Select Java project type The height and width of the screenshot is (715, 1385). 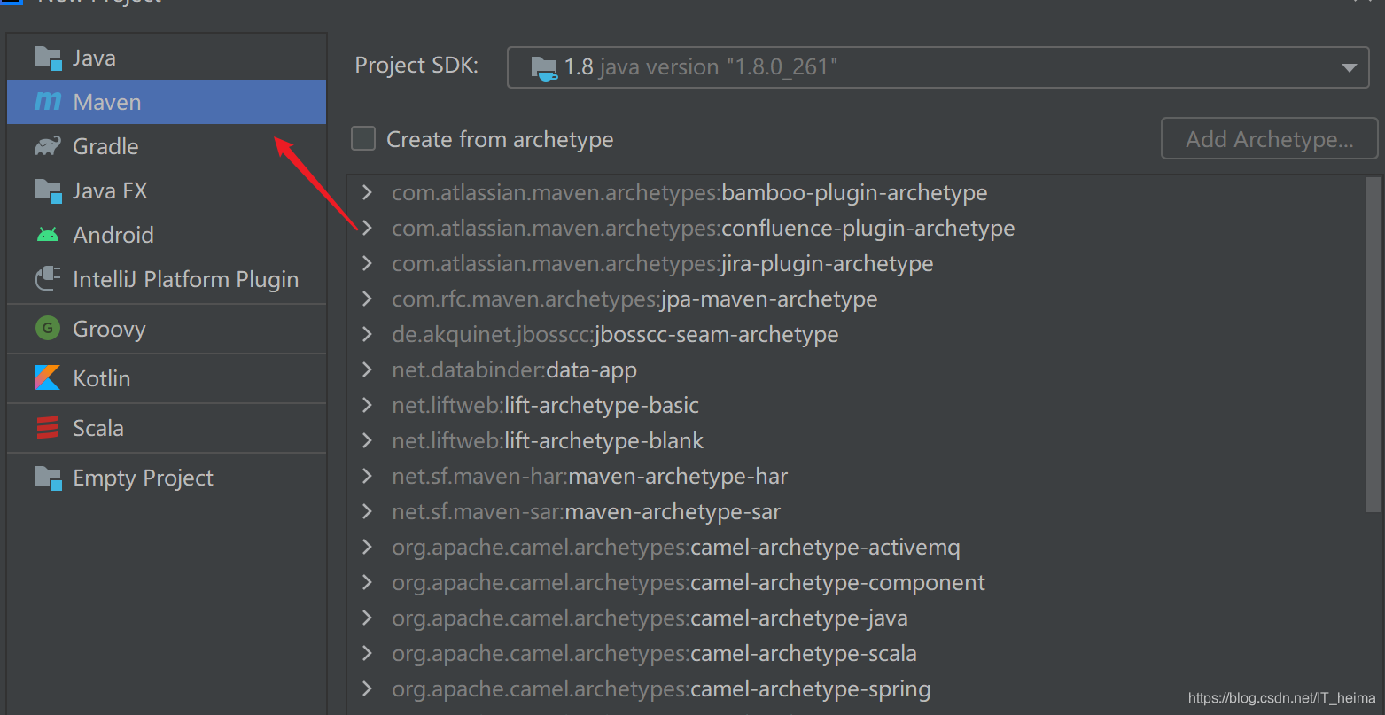tap(167, 58)
